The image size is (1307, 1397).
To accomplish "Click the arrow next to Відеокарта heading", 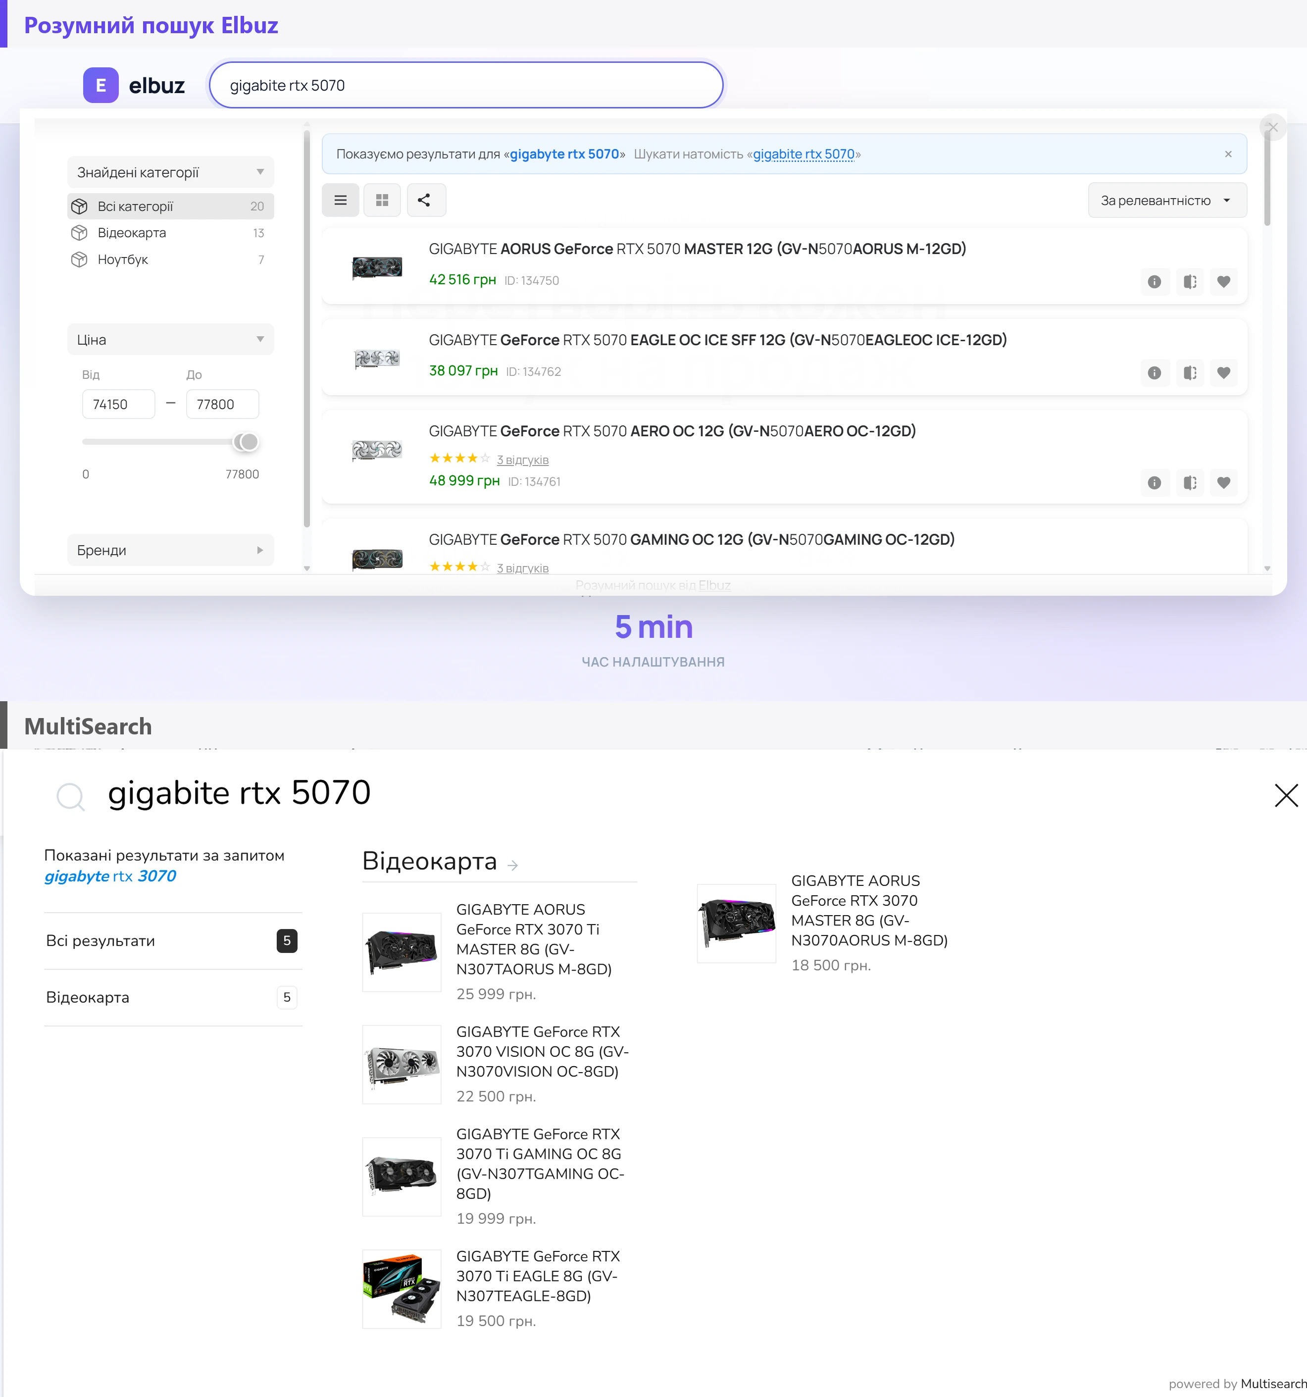I will (513, 865).
